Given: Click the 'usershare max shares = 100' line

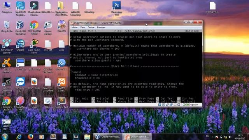Looking at the screenshot, I should pyautogui.click(x=98, y=49).
